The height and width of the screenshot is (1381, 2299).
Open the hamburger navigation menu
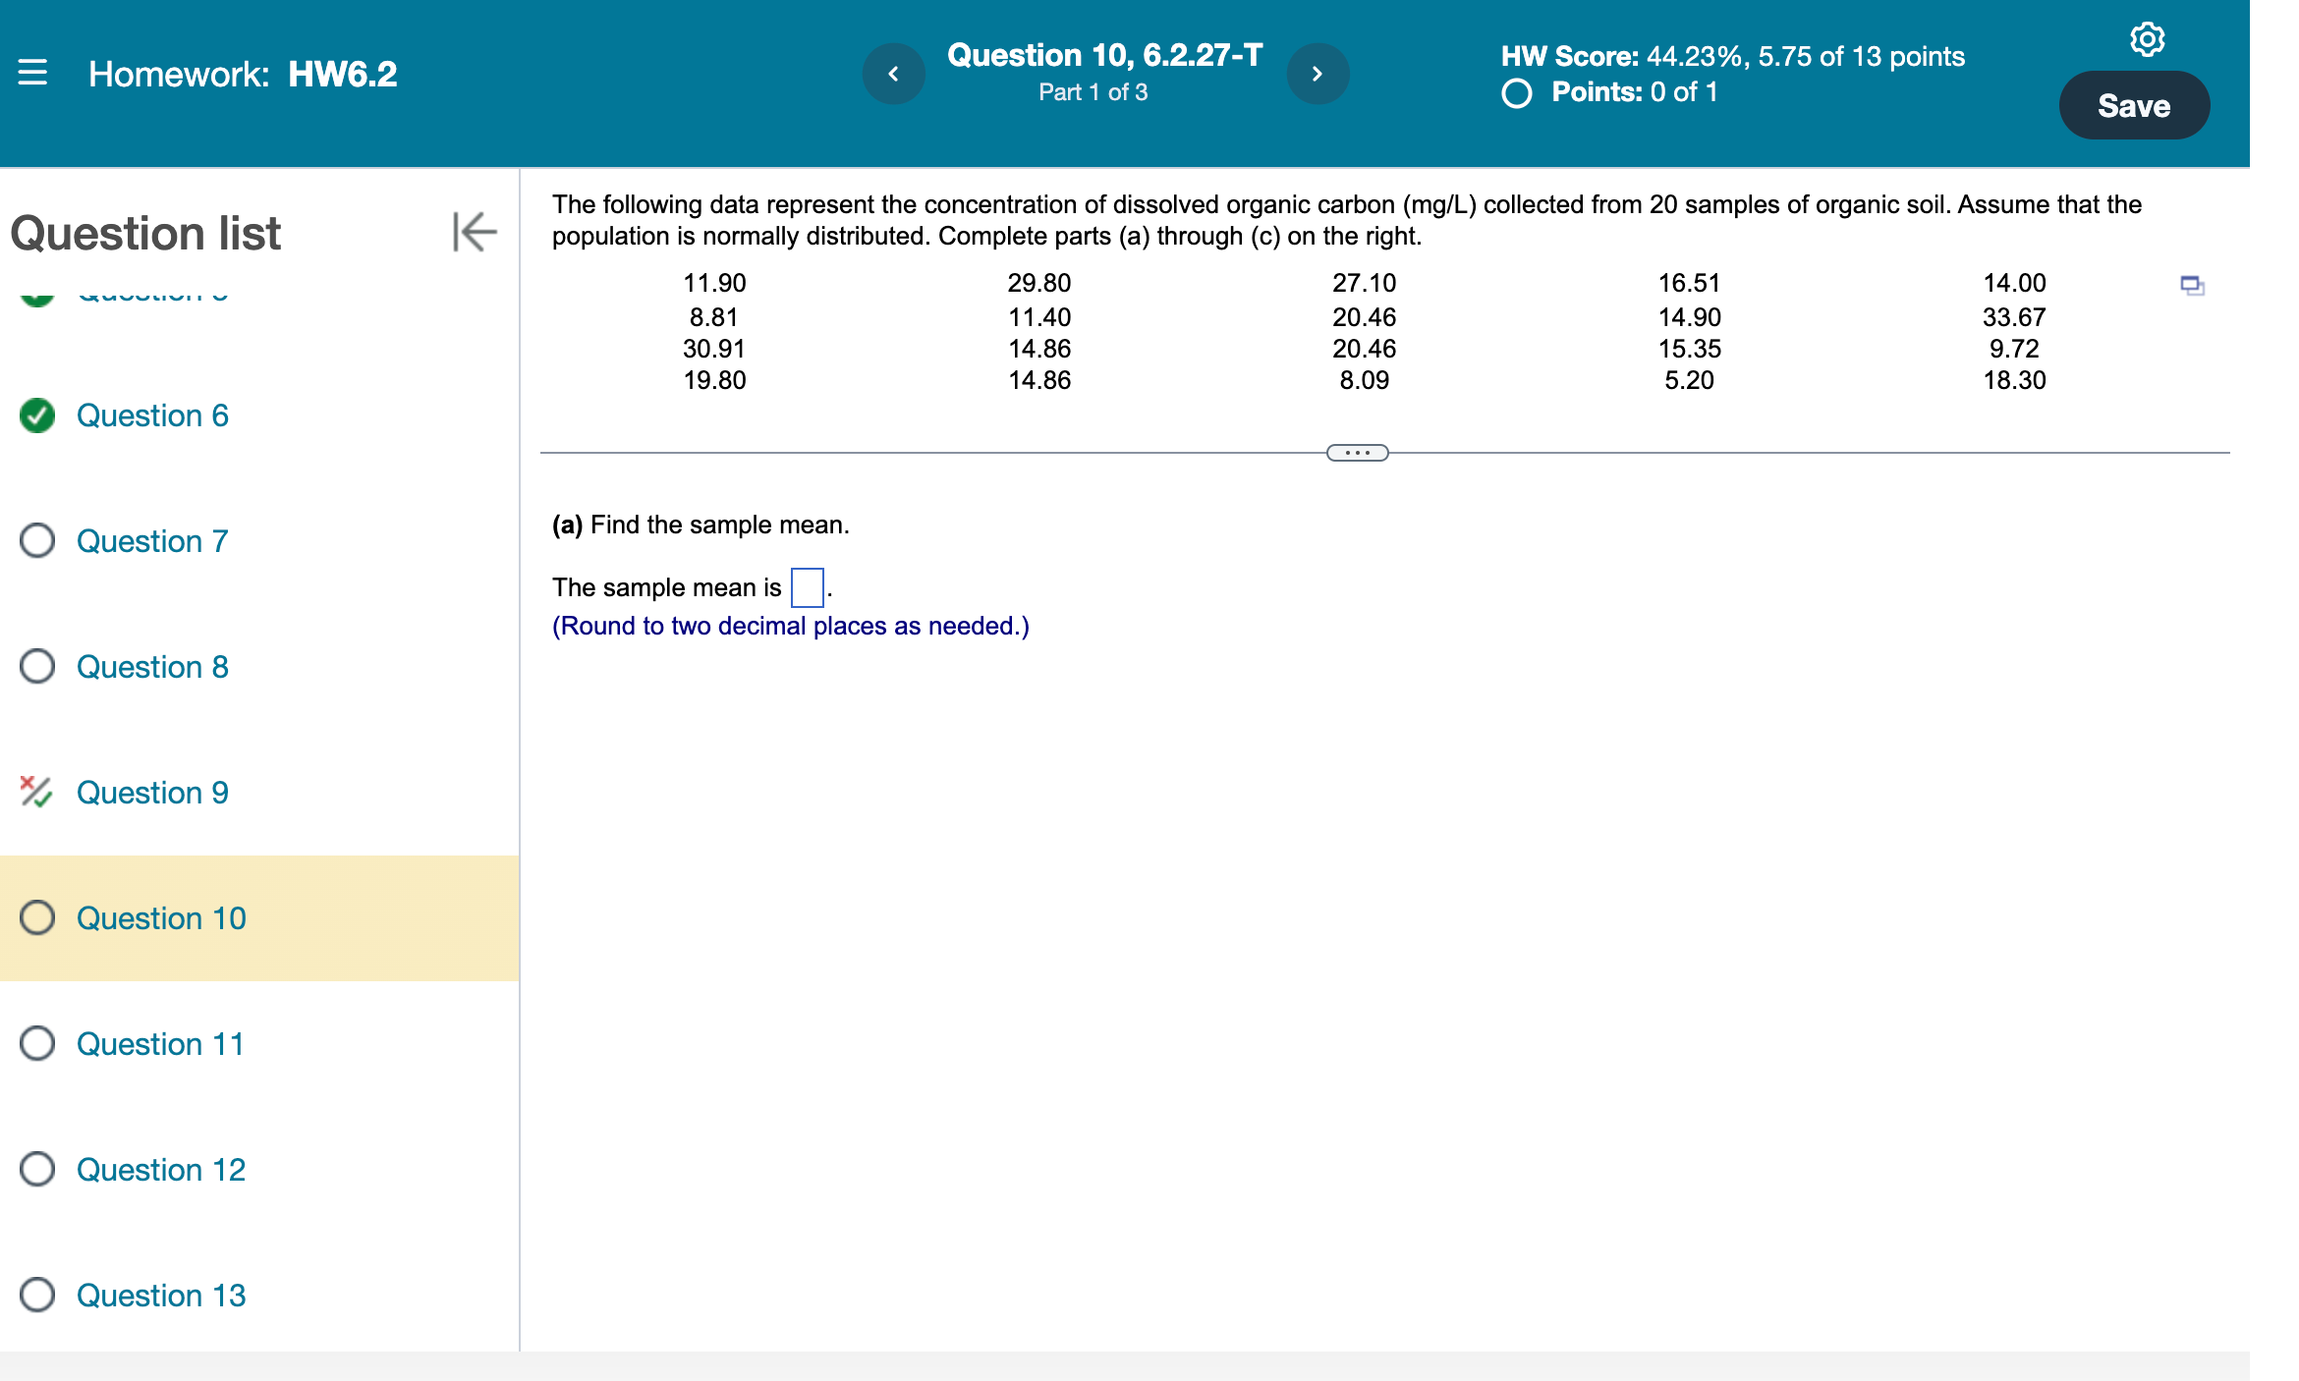32,73
